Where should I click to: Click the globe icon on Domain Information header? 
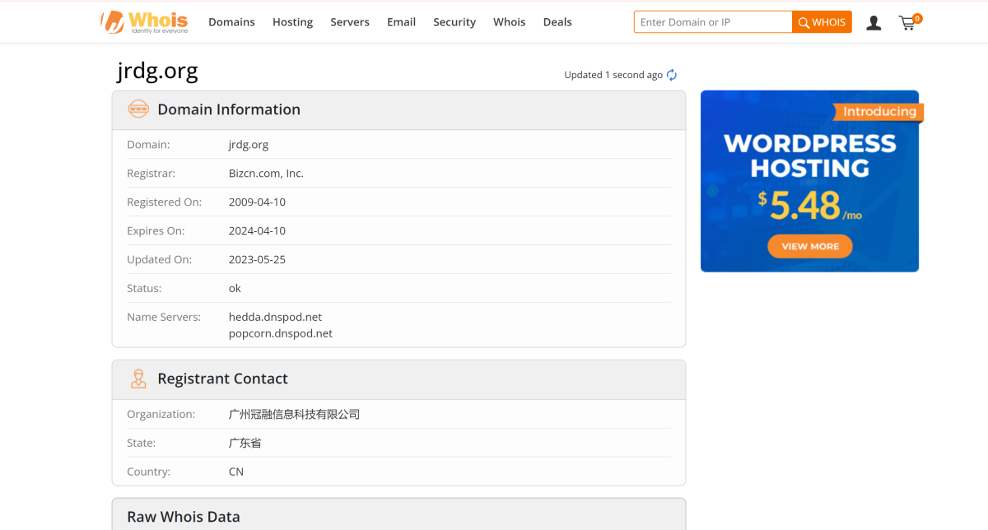click(x=138, y=109)
